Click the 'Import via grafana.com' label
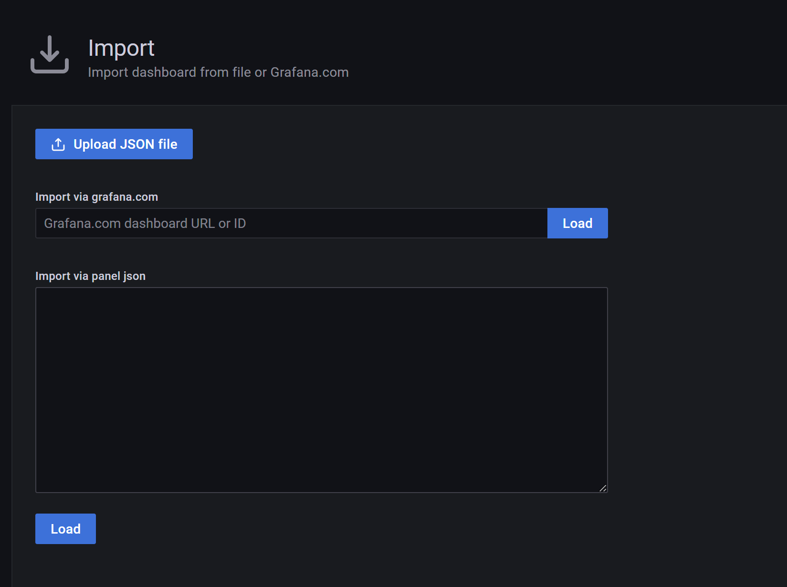Viewport: 787px width, 587px height. pyautogui.click(x=96, y=197)
